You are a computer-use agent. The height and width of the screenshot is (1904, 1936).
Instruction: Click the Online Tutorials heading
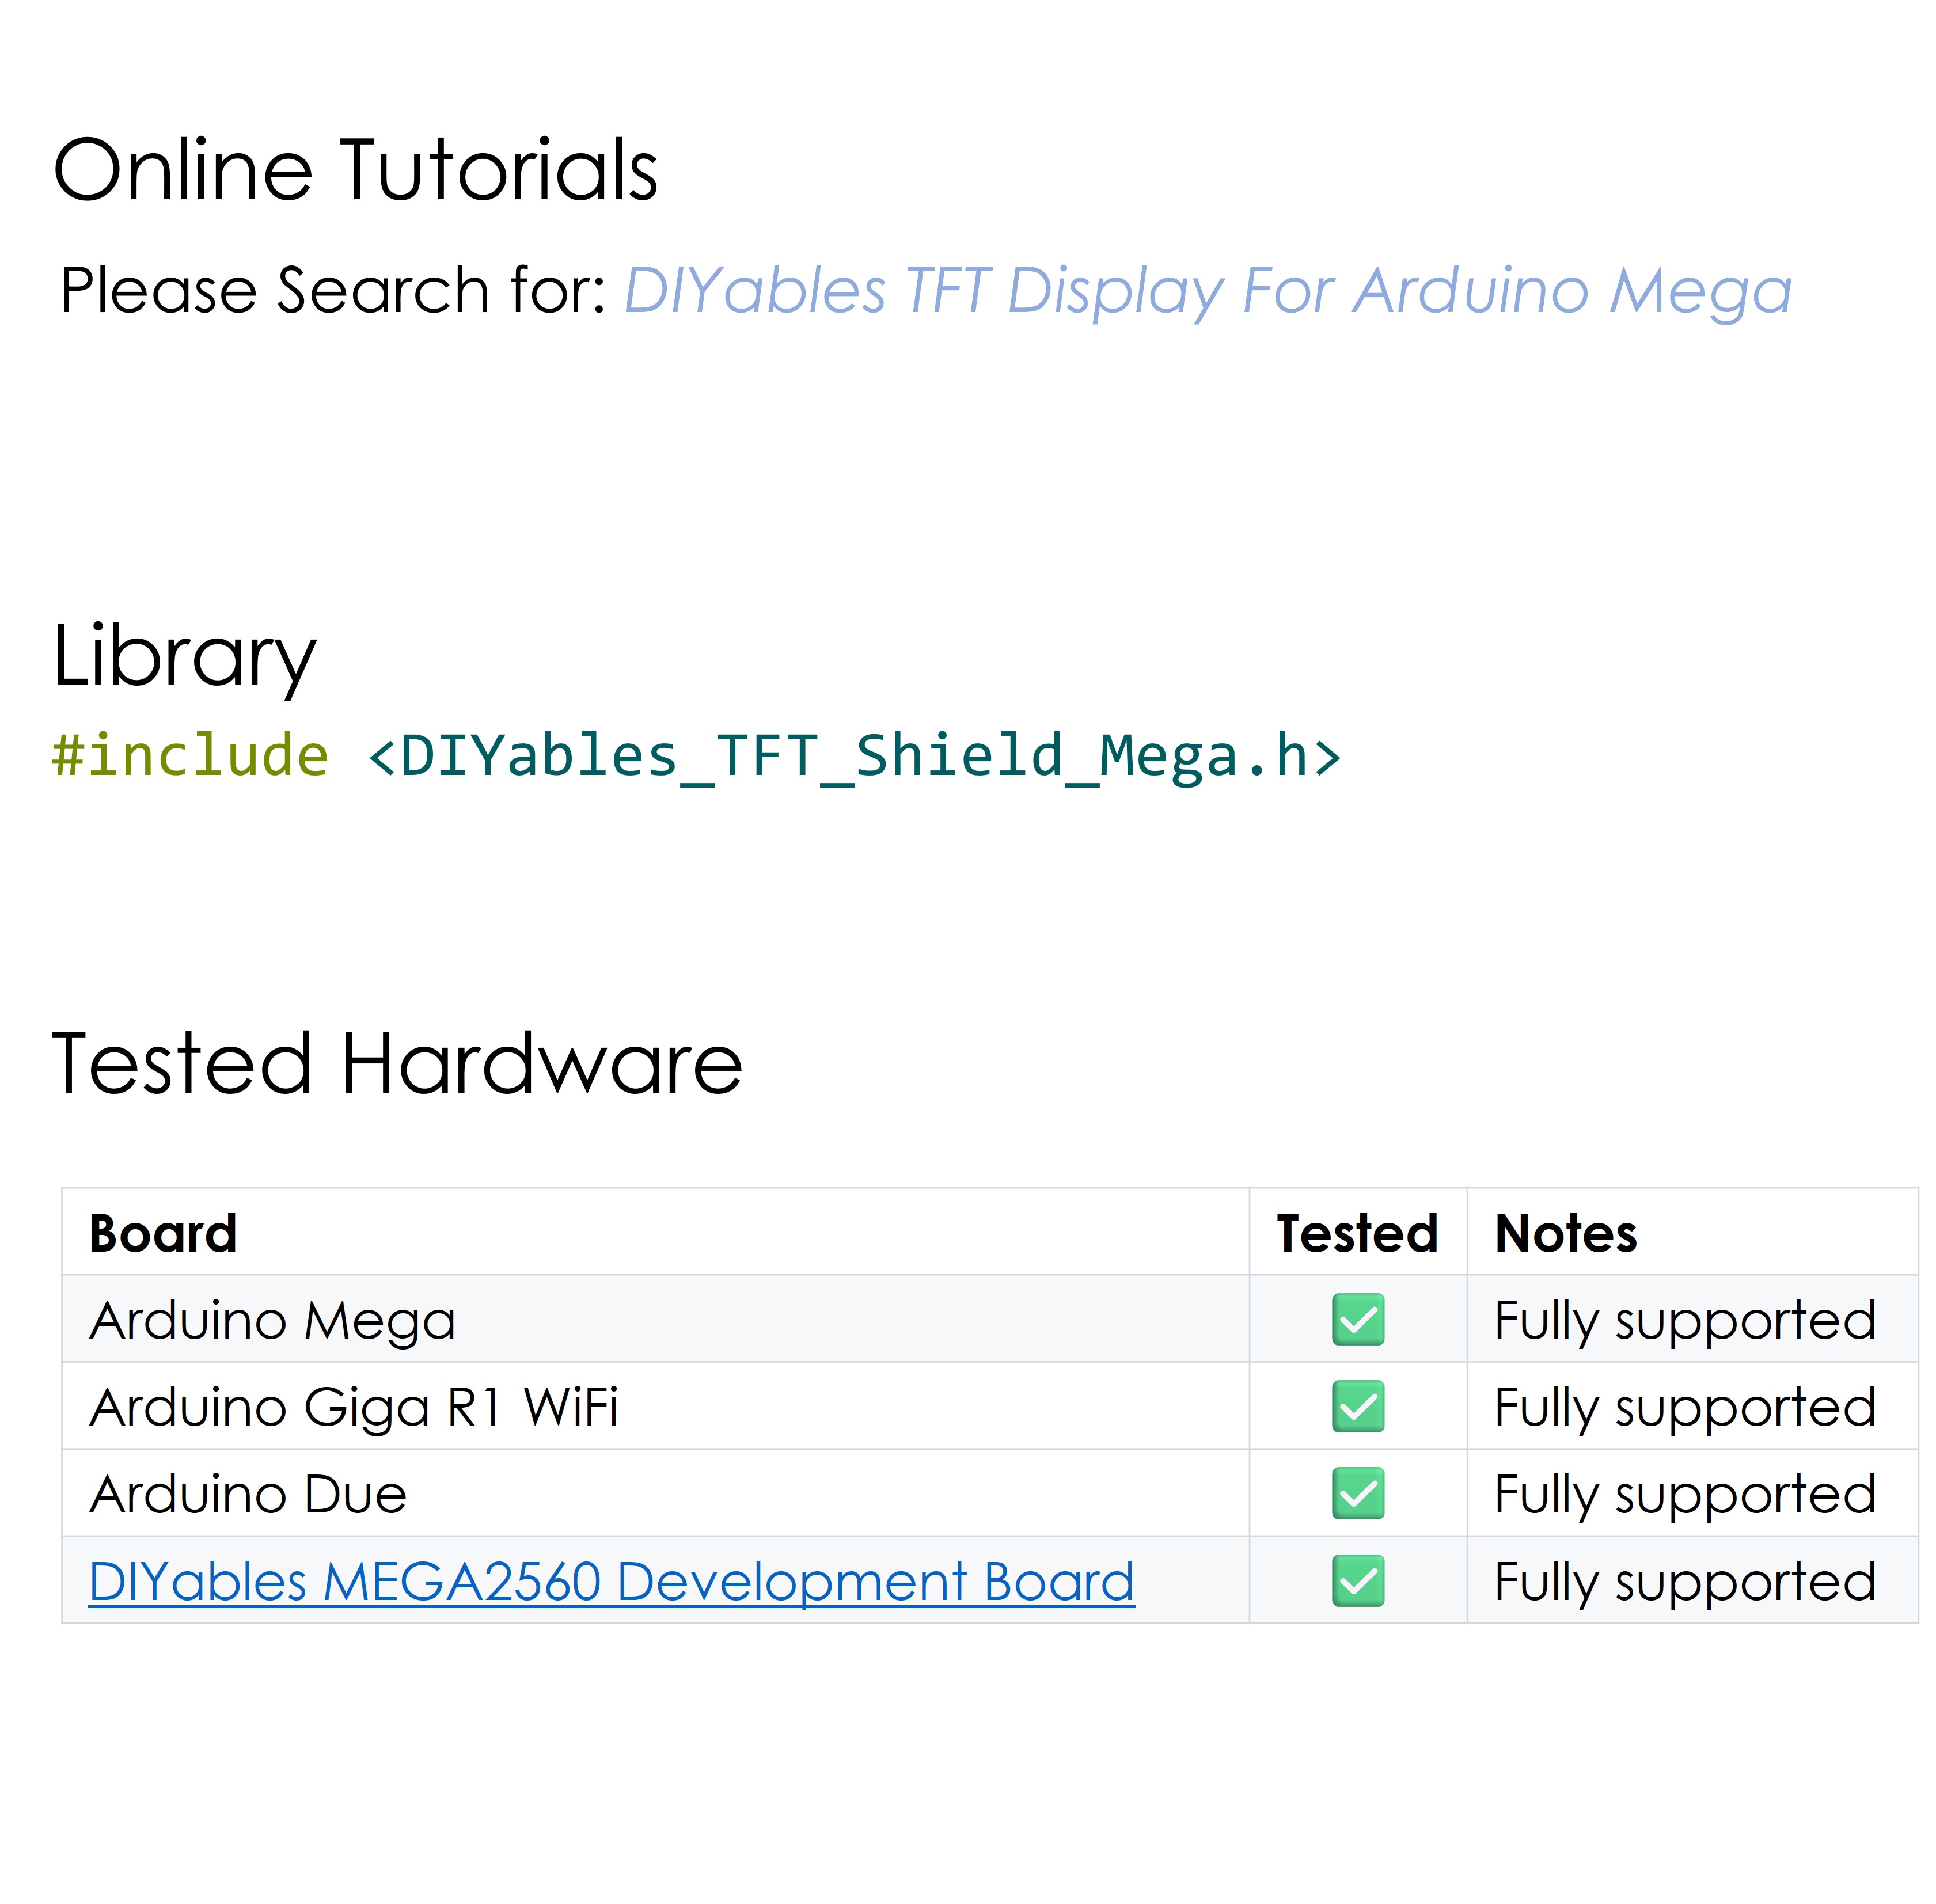(355, 170)
